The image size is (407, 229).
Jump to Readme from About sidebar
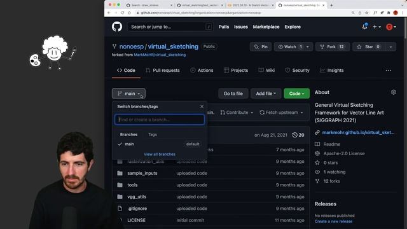coord(332,144)
